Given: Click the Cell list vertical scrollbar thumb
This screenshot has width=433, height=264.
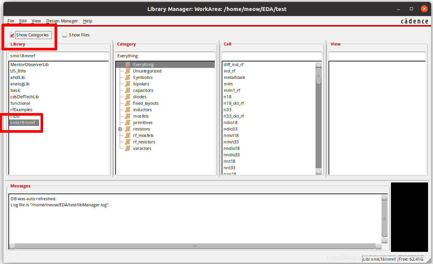Looking at the screenshot, I should tap(319, 76).
